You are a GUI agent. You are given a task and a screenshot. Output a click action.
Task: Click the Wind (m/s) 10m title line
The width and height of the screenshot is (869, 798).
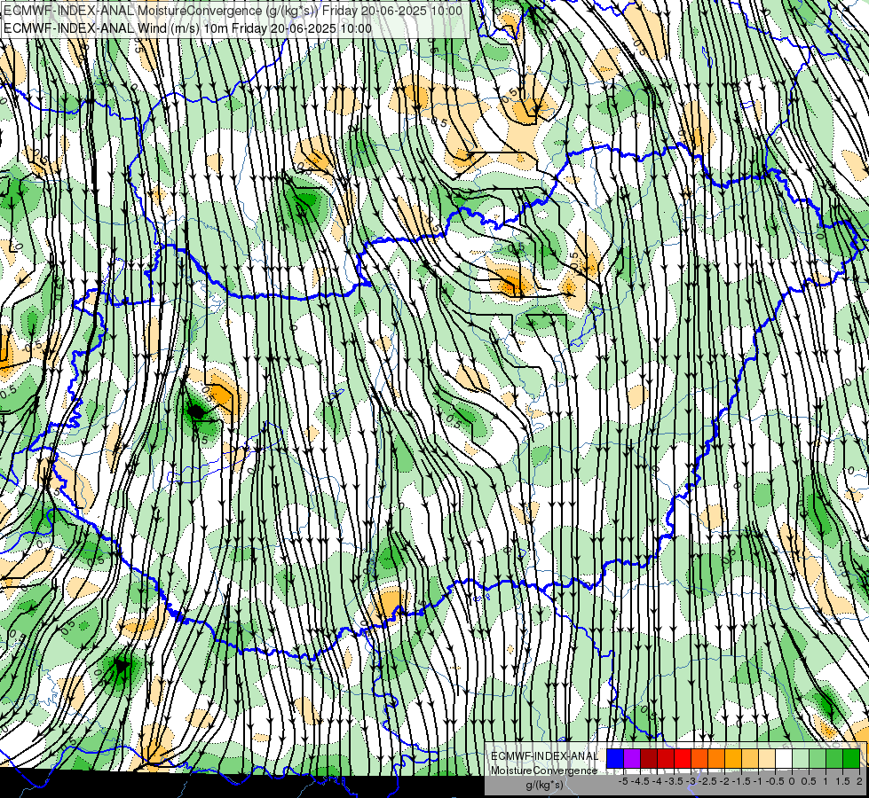point(188,28)
